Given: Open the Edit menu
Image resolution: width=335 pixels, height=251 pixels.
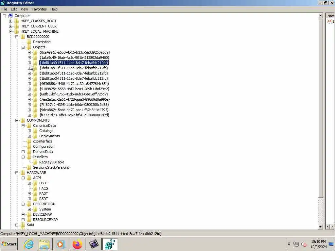Looking at the screenshot, I should 14,9.
